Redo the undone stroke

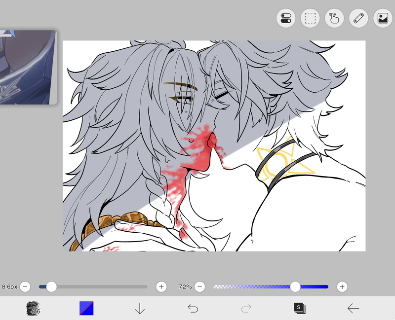(246, 309)
